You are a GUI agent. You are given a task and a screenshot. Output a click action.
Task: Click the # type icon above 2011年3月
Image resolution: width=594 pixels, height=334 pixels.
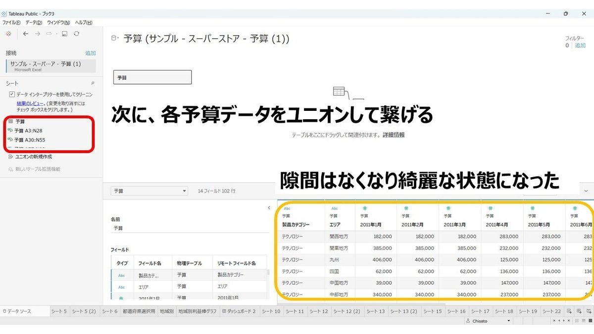(x=448, y=208)
